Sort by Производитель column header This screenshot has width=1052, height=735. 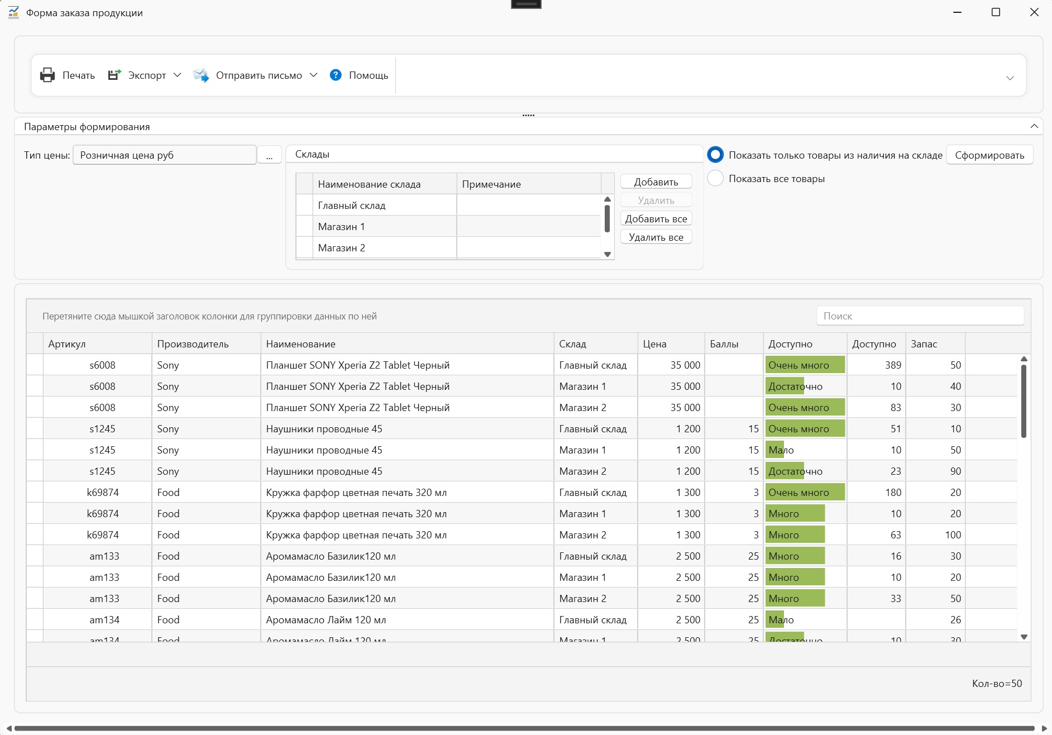(x=206, y=343)
